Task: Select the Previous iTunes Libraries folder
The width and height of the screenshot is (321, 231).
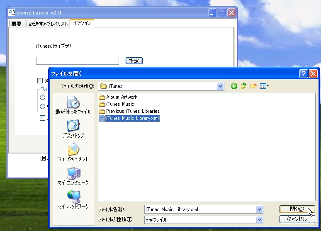Action: coord(129,111)
